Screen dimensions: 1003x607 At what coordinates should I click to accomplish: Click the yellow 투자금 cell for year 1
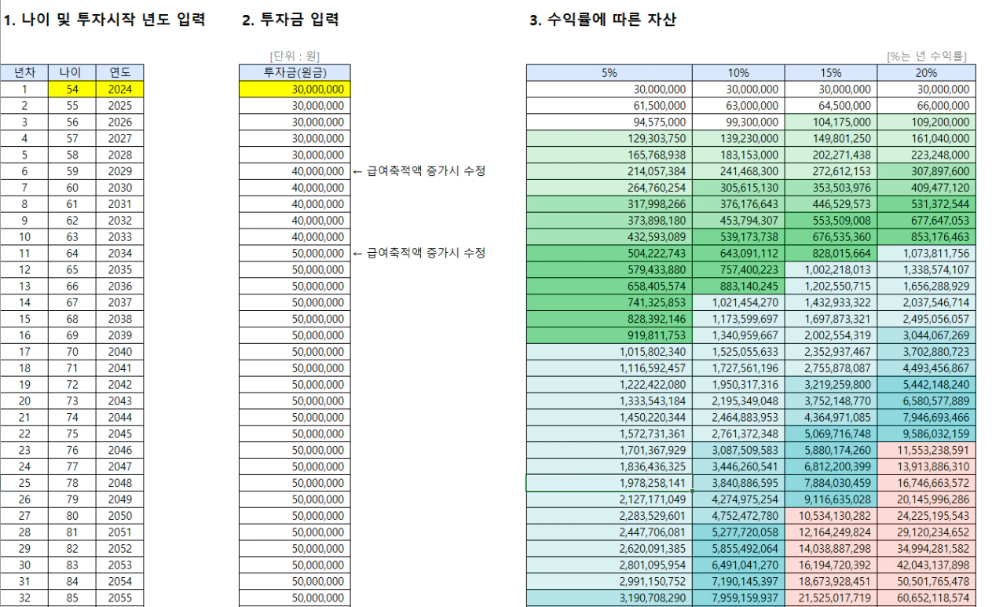pos(292,90)
